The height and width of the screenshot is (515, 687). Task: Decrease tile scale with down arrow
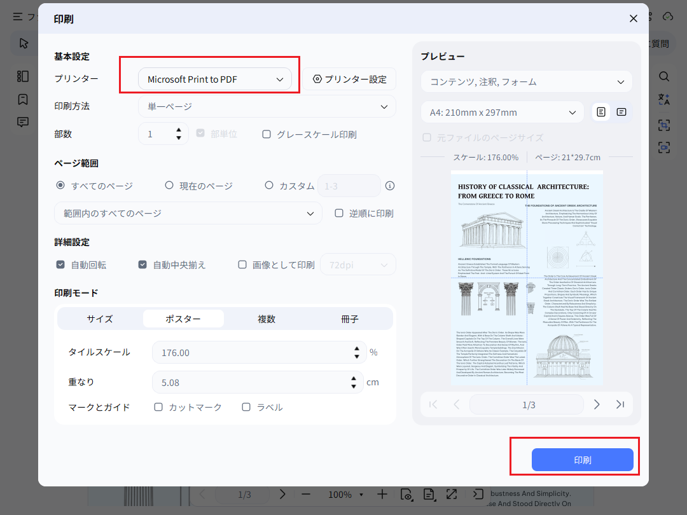pos(357,357)
